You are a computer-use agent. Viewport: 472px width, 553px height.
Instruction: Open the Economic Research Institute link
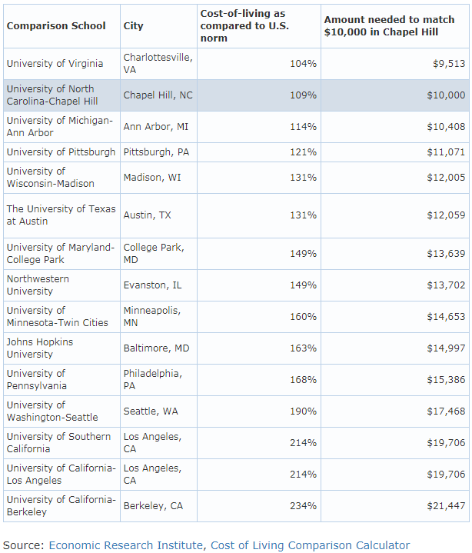(x=125, y=545)
